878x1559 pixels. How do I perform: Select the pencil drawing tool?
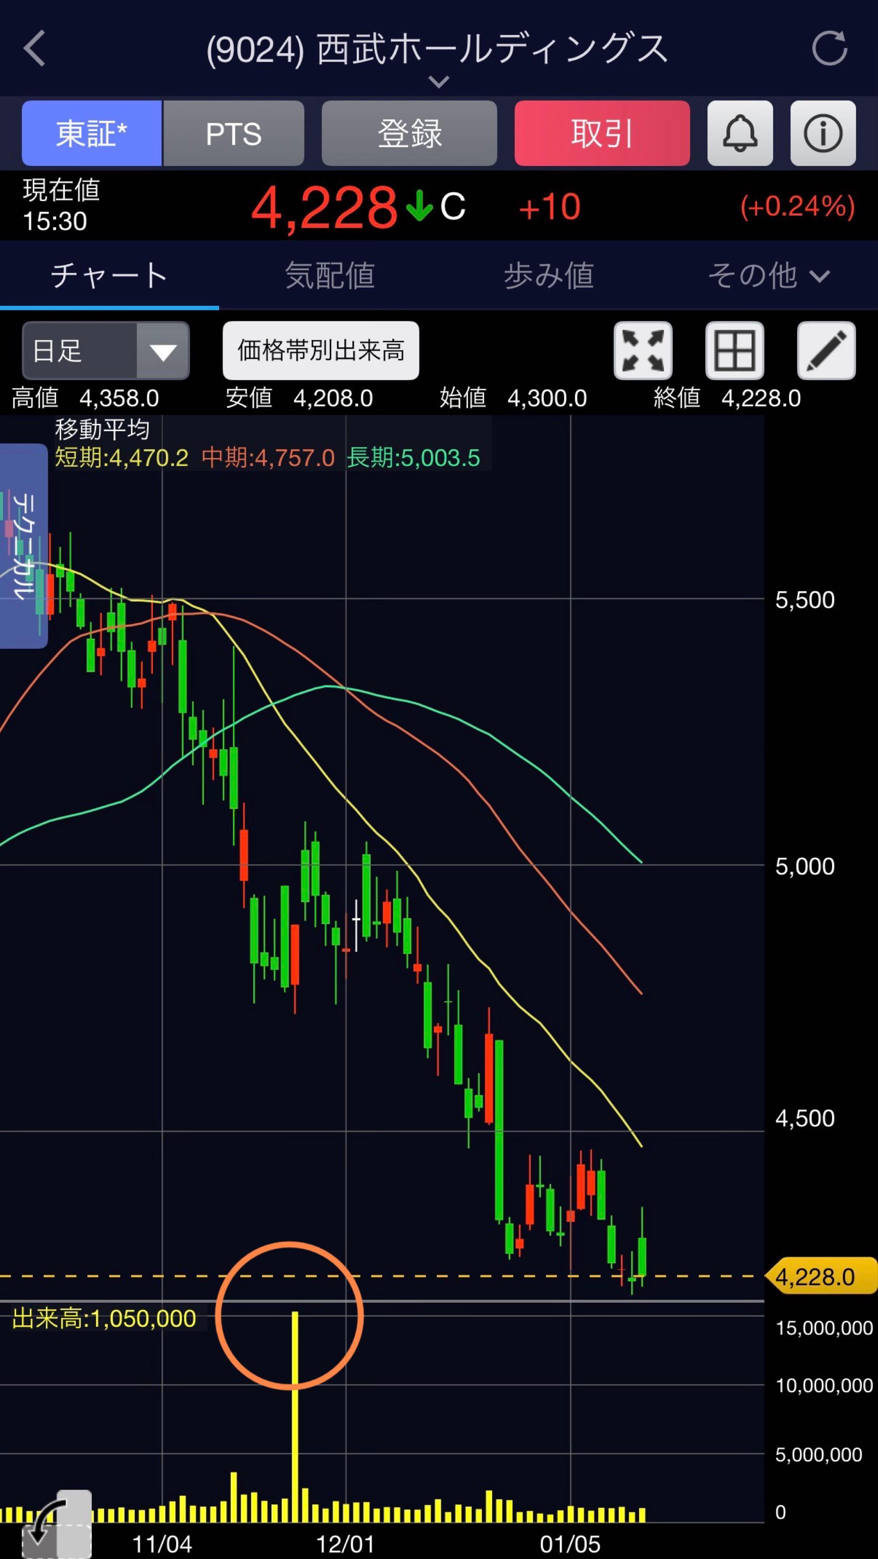coord(826,350)
